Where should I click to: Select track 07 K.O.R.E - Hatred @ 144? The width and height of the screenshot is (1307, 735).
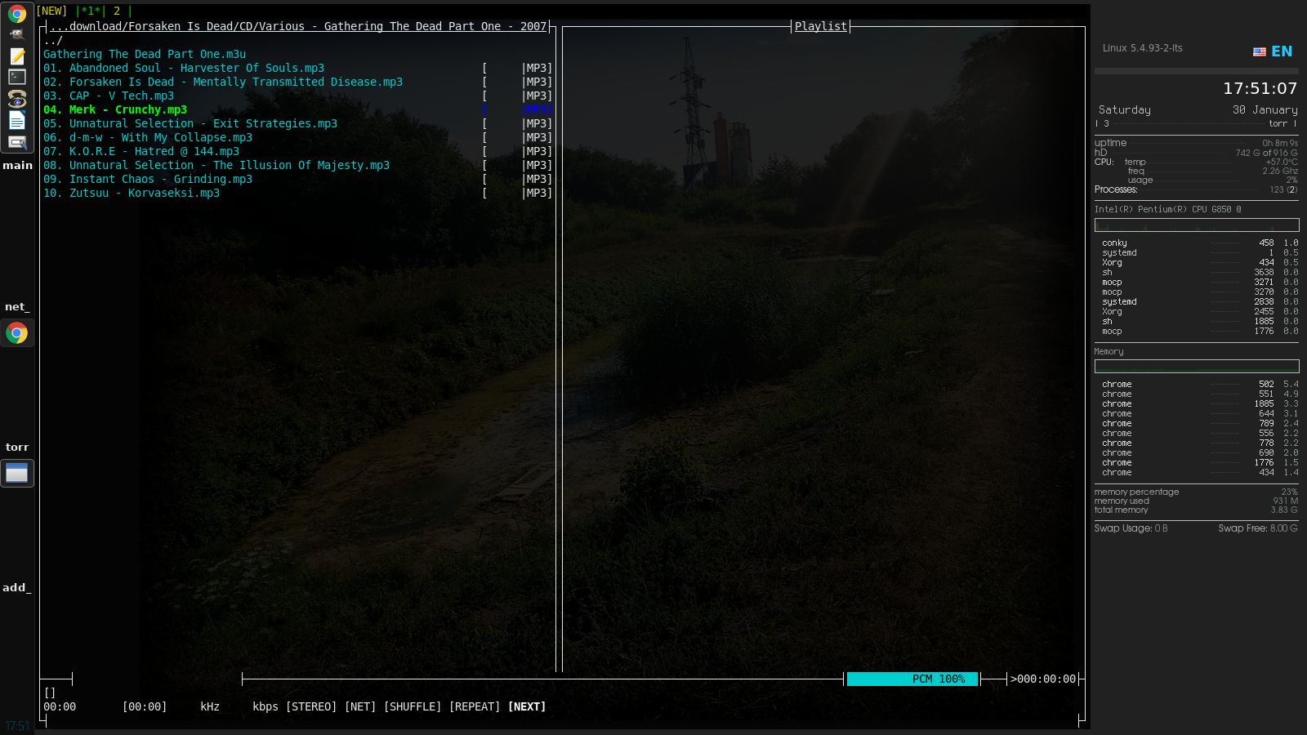coord(141,152)
